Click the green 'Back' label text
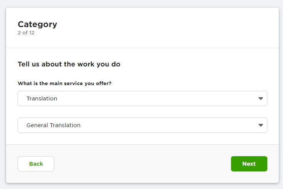This screenshot has width=283, height=189. (36, 164)
